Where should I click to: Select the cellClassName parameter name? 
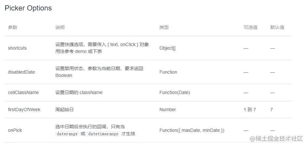(x=23, y=92)
